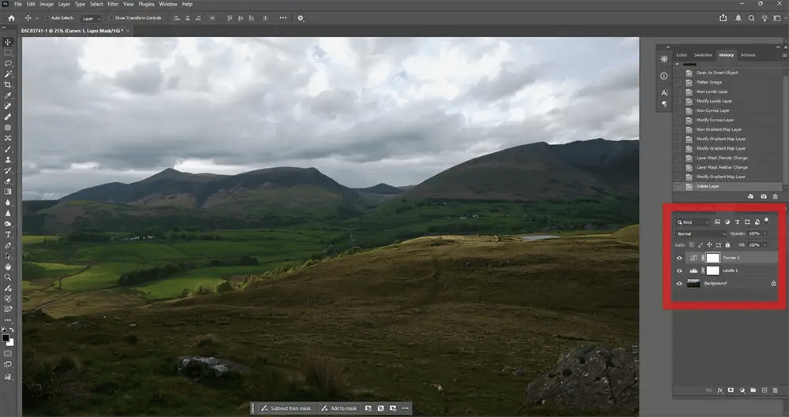Open the workspace switcher icon at top right
789x417 pixels.
pyautogui.click(x=777, y=17)
